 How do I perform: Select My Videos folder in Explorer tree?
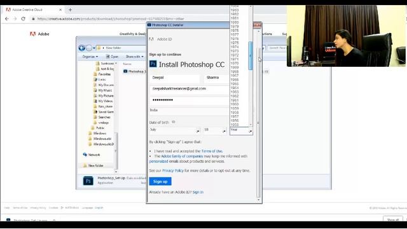click(x=103, y=101)
